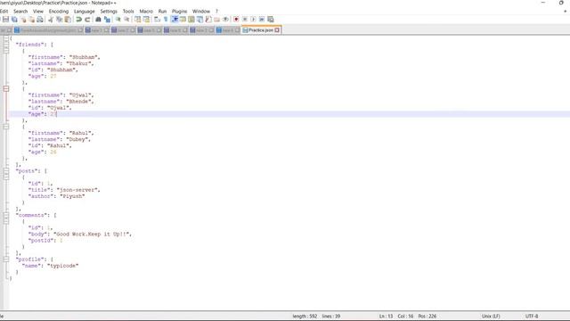Click Run macro multiple times icon
Viewport: 570px width, 321px height.
(262, 19)
